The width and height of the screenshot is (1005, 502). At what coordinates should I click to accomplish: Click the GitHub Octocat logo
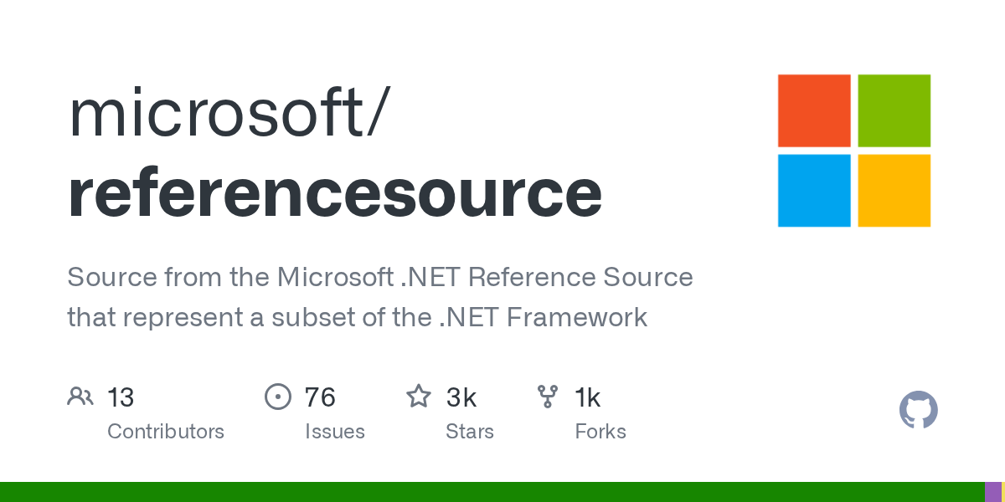point(918,411)
